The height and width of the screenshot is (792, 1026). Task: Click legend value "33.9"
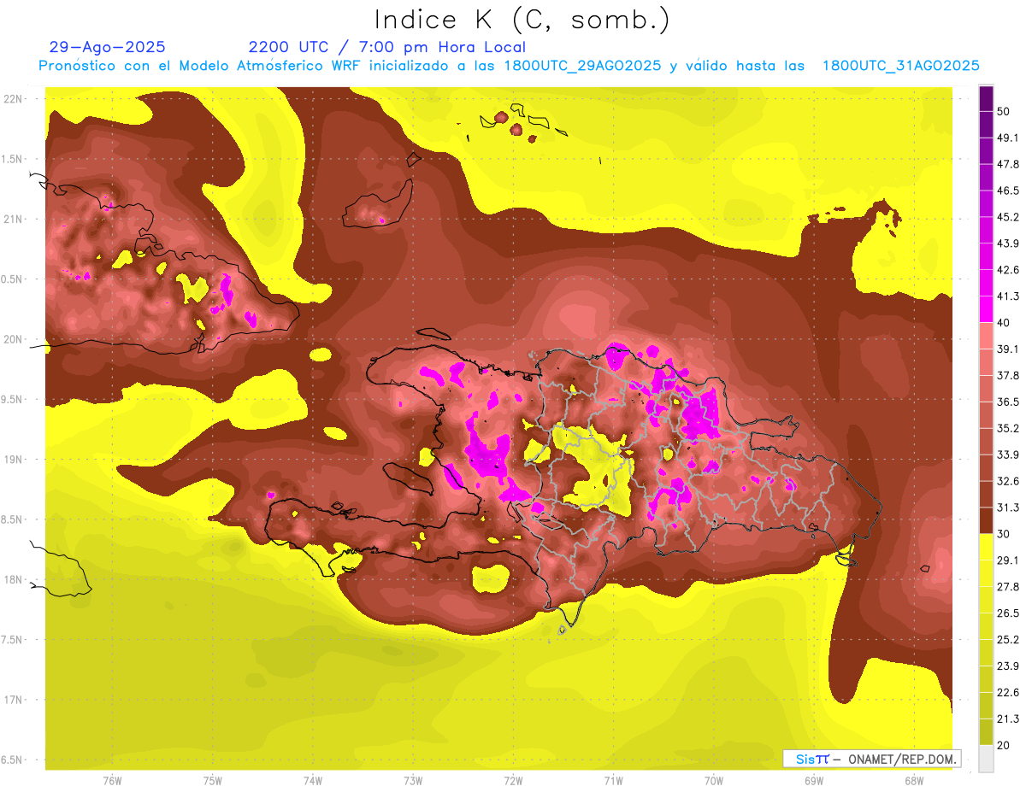pos(1007,455)
